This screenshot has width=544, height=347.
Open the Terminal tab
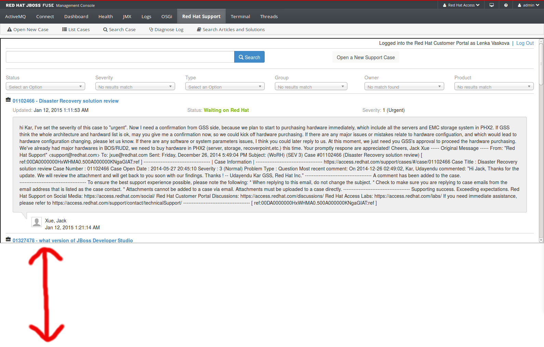[x=240, y=16]
